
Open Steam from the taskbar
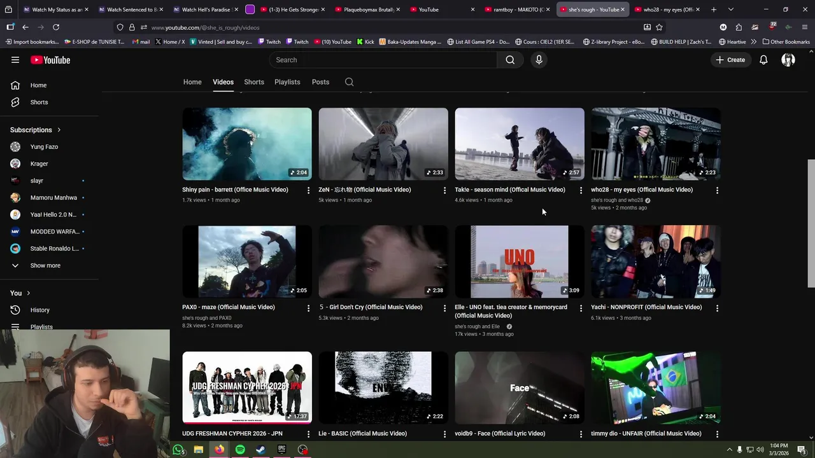click(x=260, y=450)
